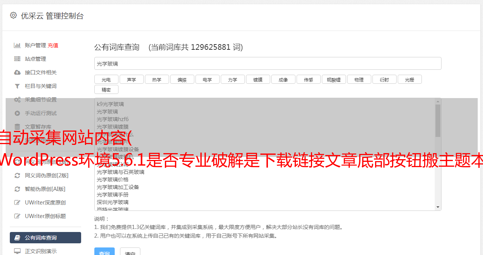Click the database icon beside 文章暂存库

17,127
